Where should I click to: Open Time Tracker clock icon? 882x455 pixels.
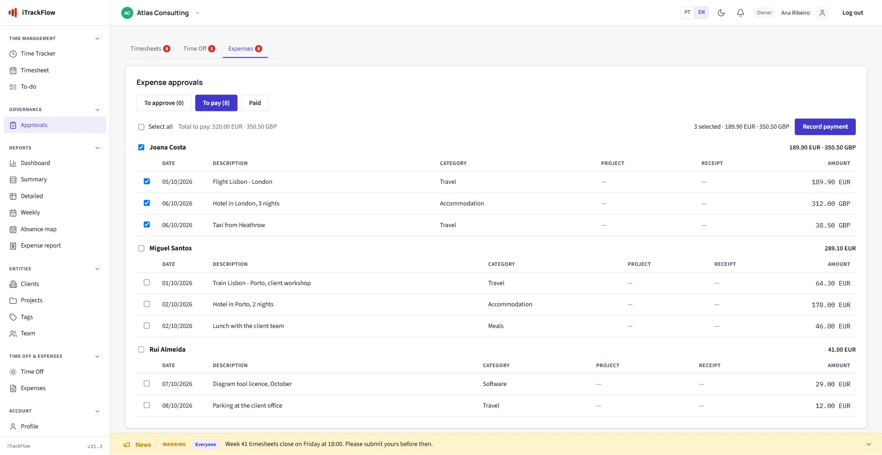pos(13,54)
